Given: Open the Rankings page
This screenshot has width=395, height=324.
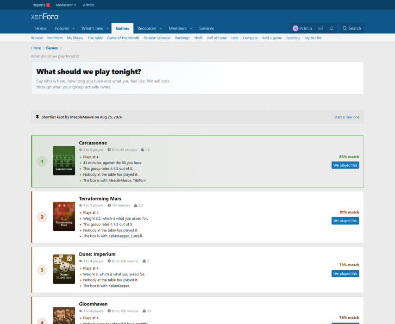Looking at the screenshot, I should [182, 38].
